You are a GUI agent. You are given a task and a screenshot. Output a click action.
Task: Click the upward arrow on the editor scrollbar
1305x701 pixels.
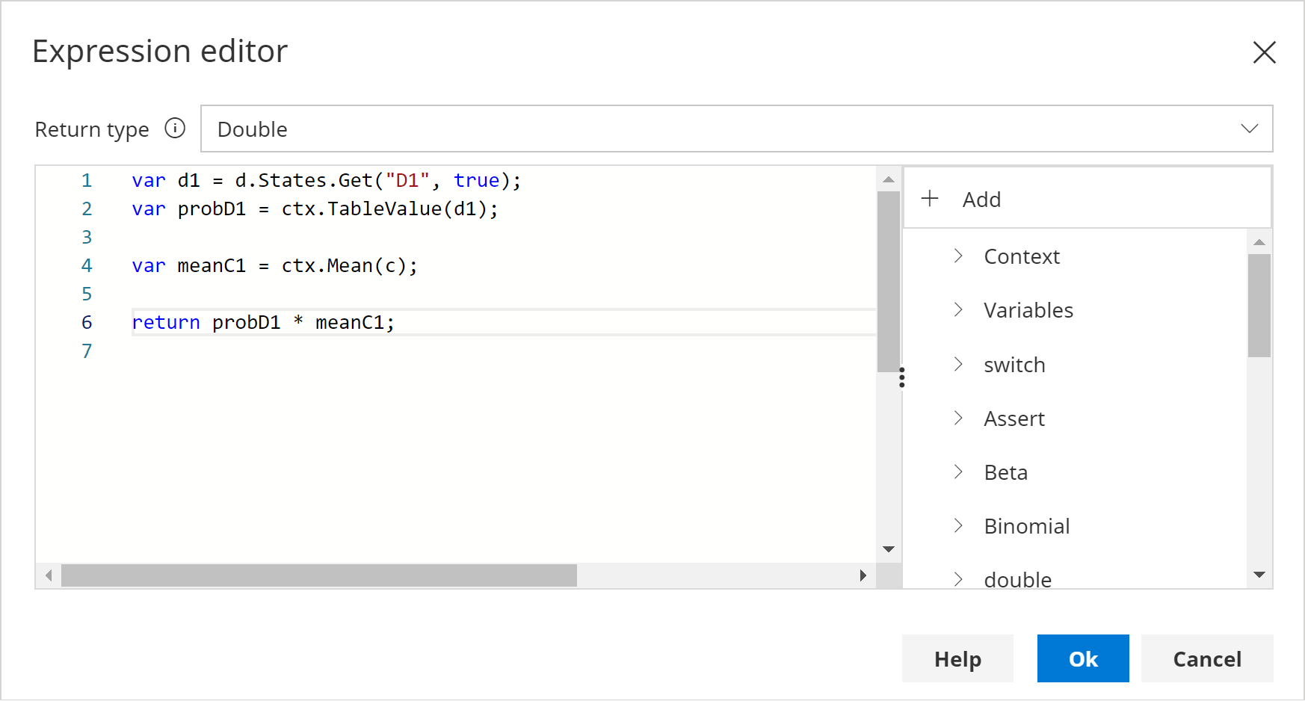click(889, 179)
